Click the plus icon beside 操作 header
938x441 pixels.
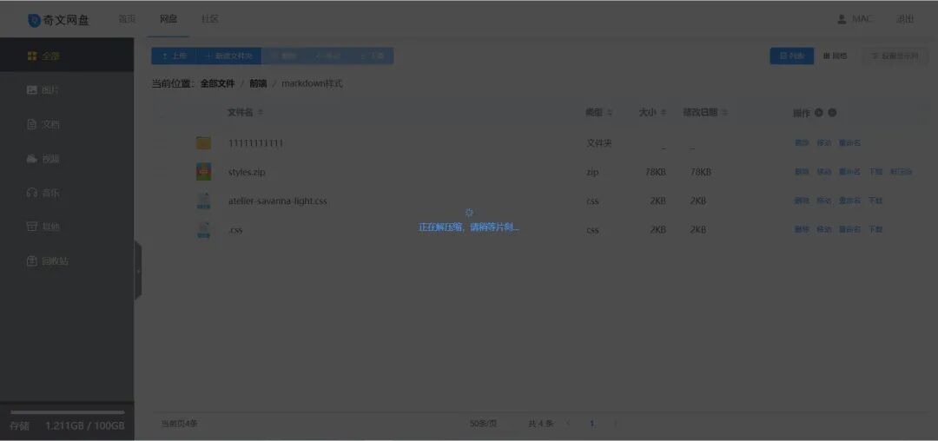[x=819, y=112]
